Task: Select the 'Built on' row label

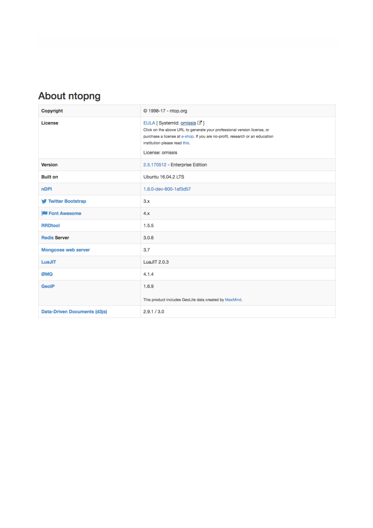Action: click(x=50, y=177)
